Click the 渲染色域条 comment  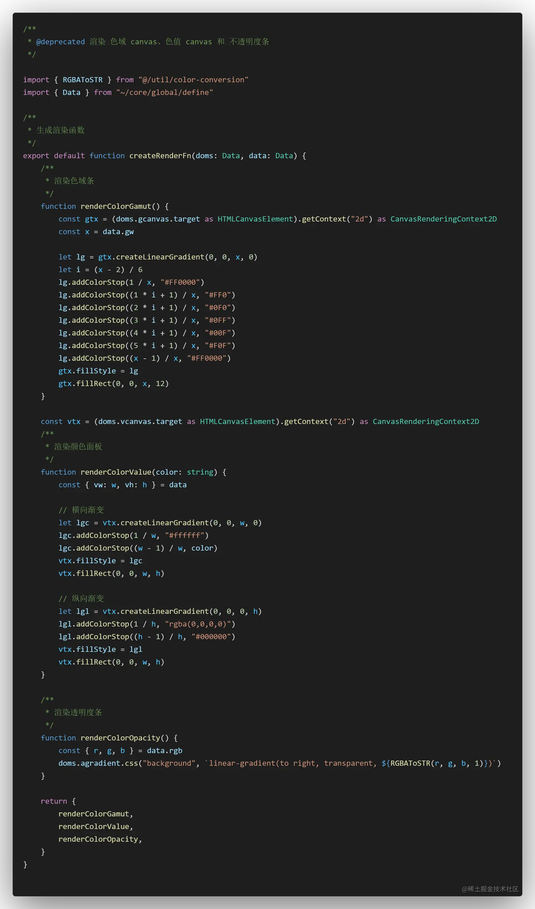[74, 181]
